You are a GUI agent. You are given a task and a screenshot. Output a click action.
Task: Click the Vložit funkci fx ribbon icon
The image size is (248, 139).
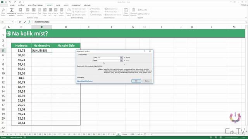pyautogui.click(x=3, y=12)
